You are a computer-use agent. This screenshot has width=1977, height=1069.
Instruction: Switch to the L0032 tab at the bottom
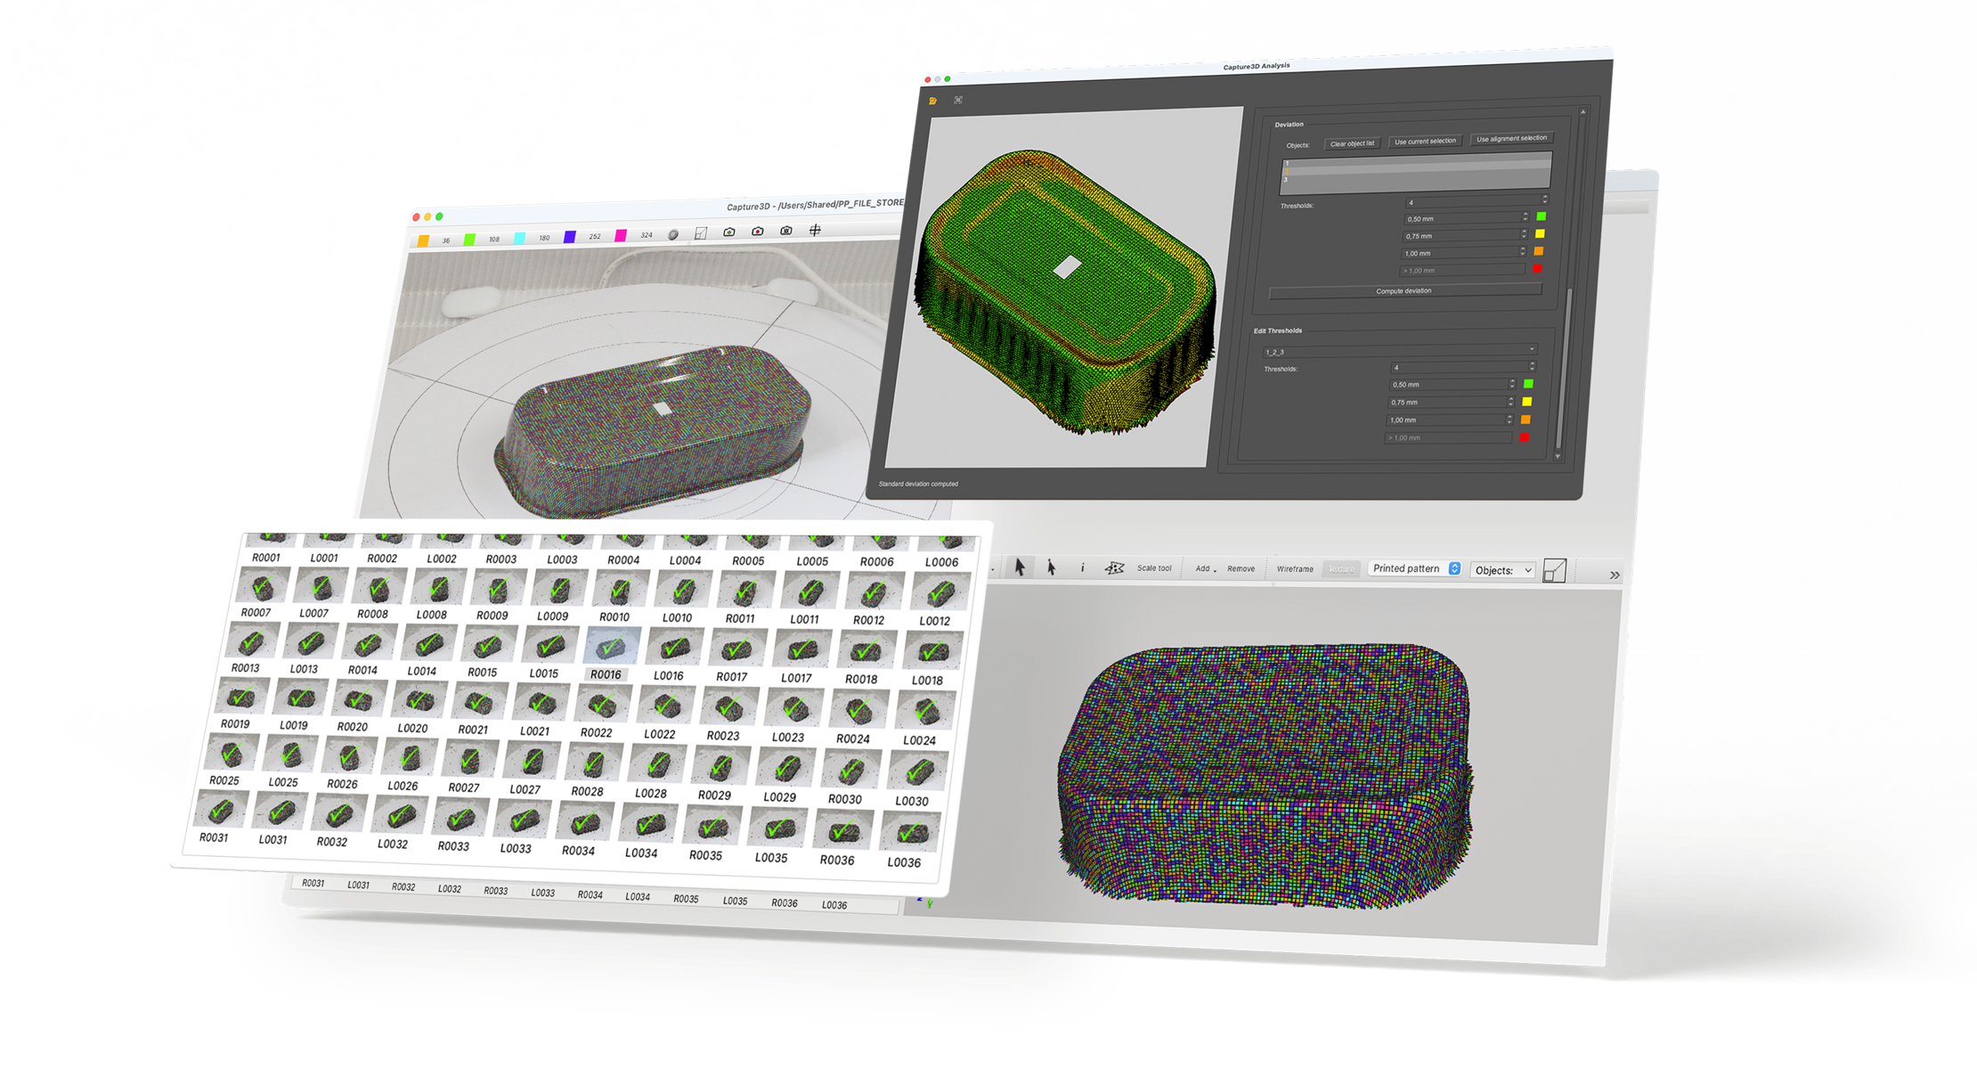click(x=450, y=890)
